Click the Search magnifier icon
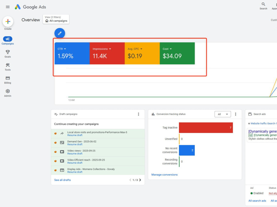 coord(263,4)
